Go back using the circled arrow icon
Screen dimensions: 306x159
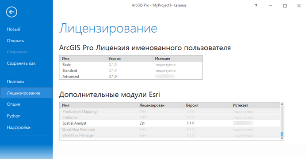point(11,12)
